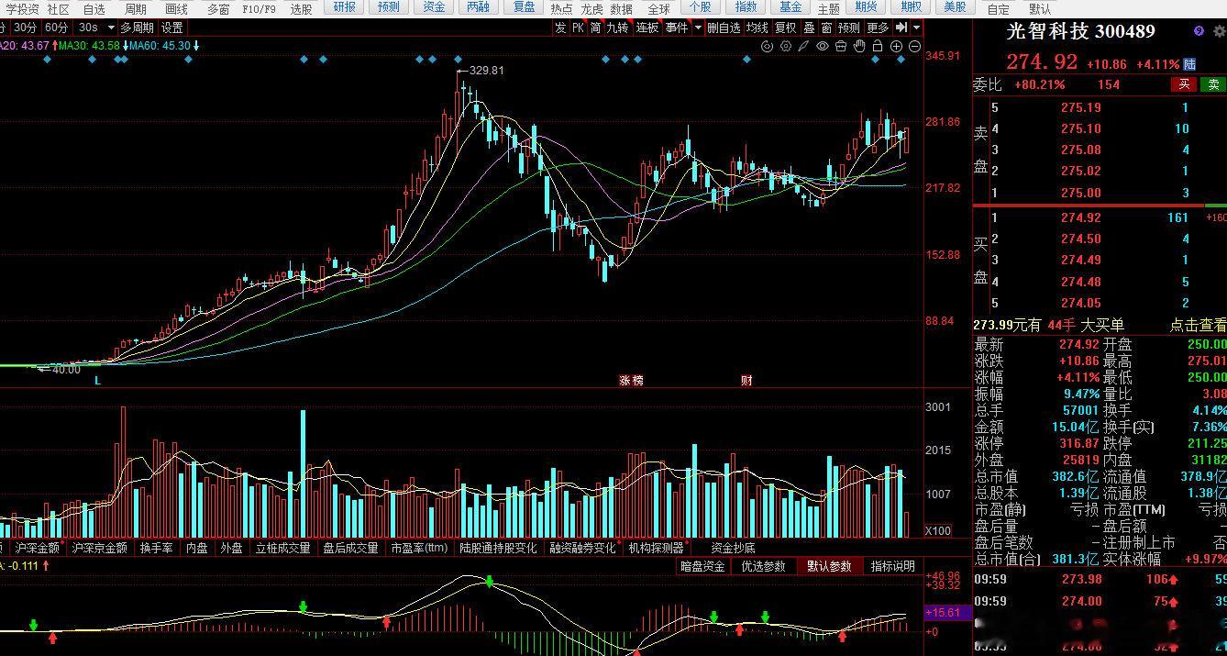Switch to 60分 timeframe
1227x656 pixels.
click(56, 28)
